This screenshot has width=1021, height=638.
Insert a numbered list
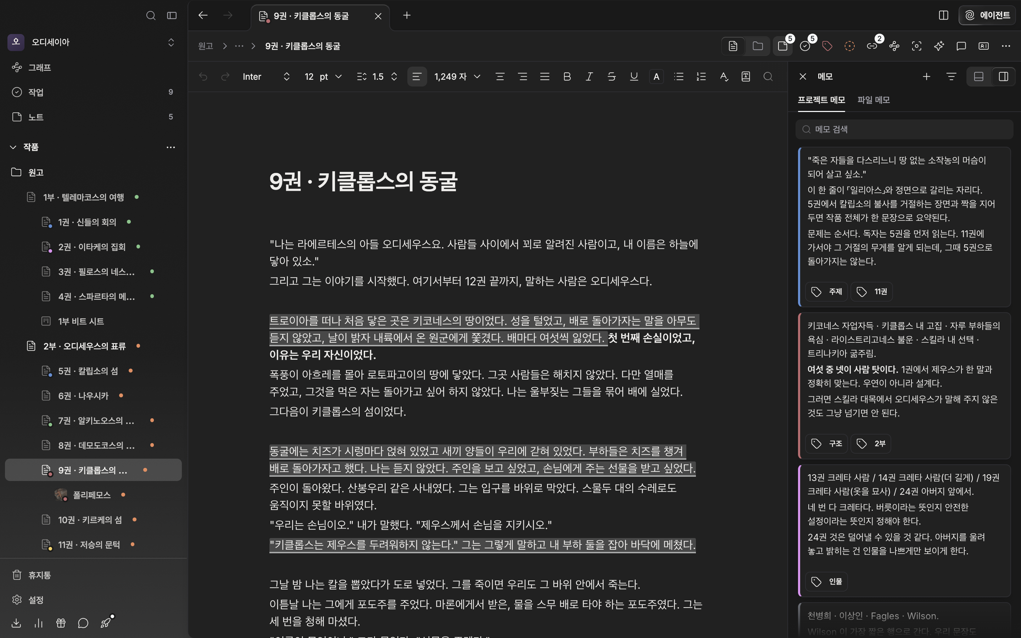click(x=701, y=76)
